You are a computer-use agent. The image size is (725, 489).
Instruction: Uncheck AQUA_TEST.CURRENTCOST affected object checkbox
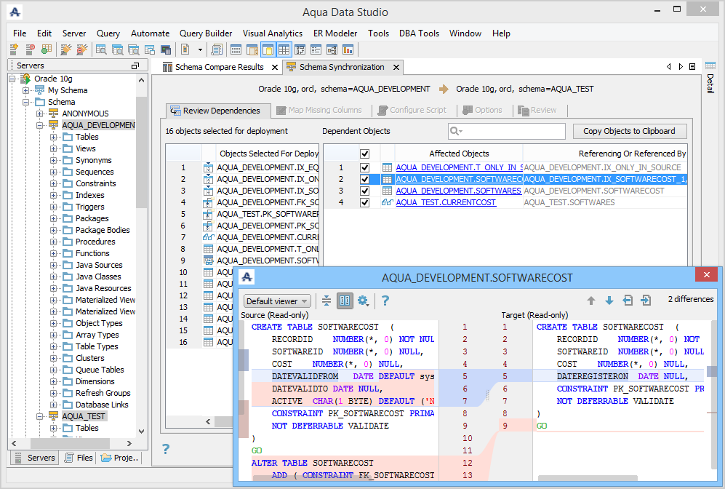[x=365, y=202]
